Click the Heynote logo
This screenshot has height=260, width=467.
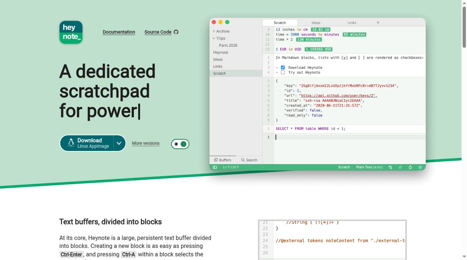[x=71, y=32]
